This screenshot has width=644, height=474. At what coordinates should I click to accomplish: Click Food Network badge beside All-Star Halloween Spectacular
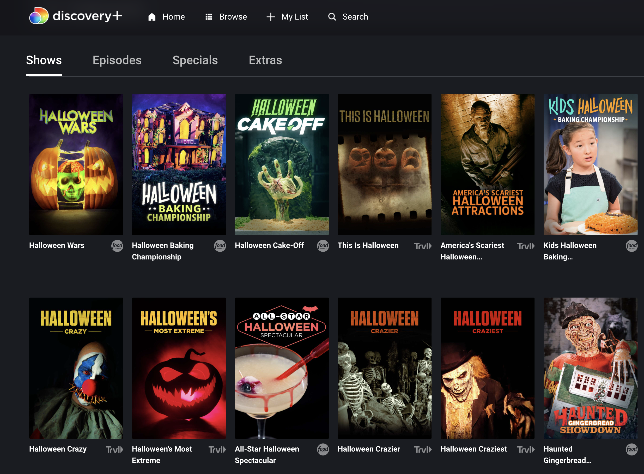323,449
